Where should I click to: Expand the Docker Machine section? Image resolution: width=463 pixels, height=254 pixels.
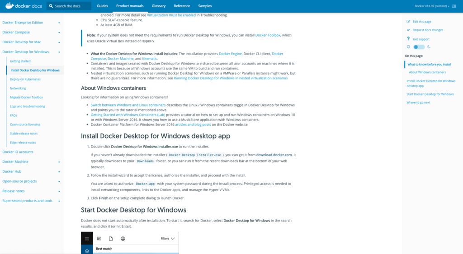point(59,162)
